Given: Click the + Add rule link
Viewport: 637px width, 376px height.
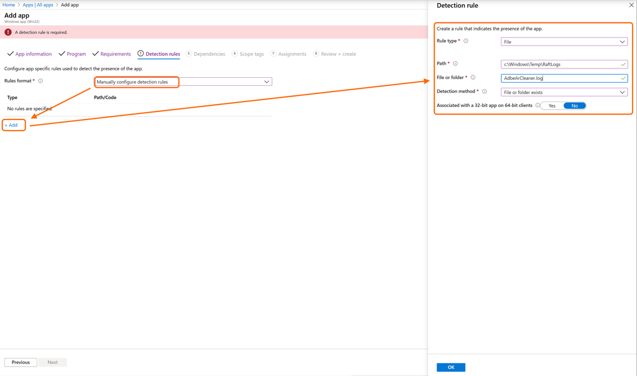Looking at the screenshot, I should [x=12, y=125].
